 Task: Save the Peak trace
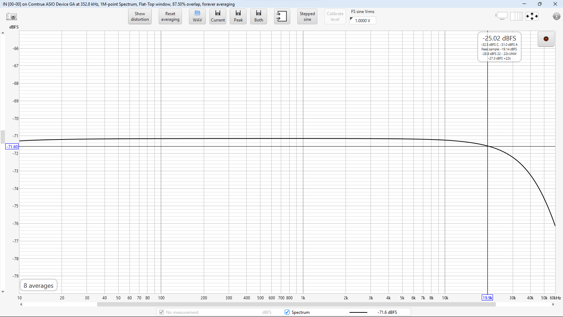pyautogui.click(x=238, y=17)
